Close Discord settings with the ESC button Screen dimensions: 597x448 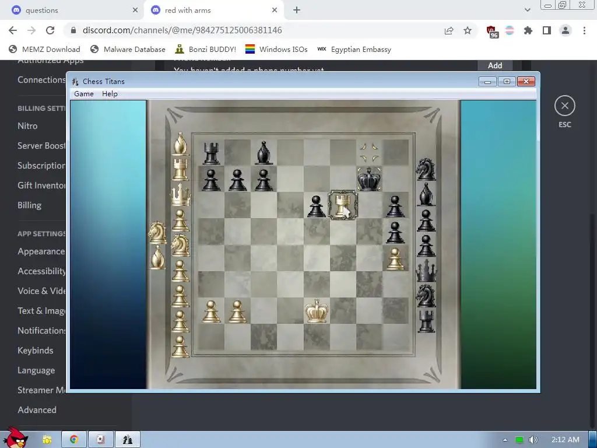[x=564, y=106]
